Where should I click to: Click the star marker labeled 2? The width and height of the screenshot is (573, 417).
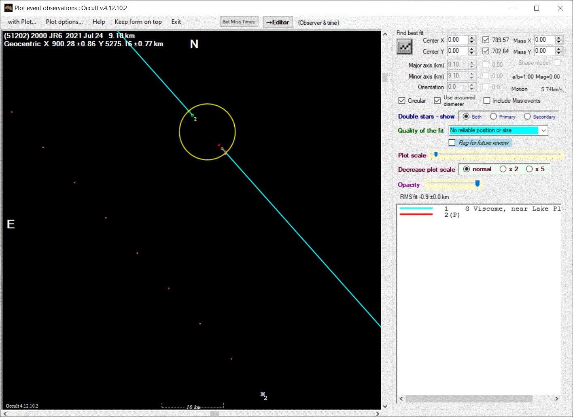pos(263,394)
